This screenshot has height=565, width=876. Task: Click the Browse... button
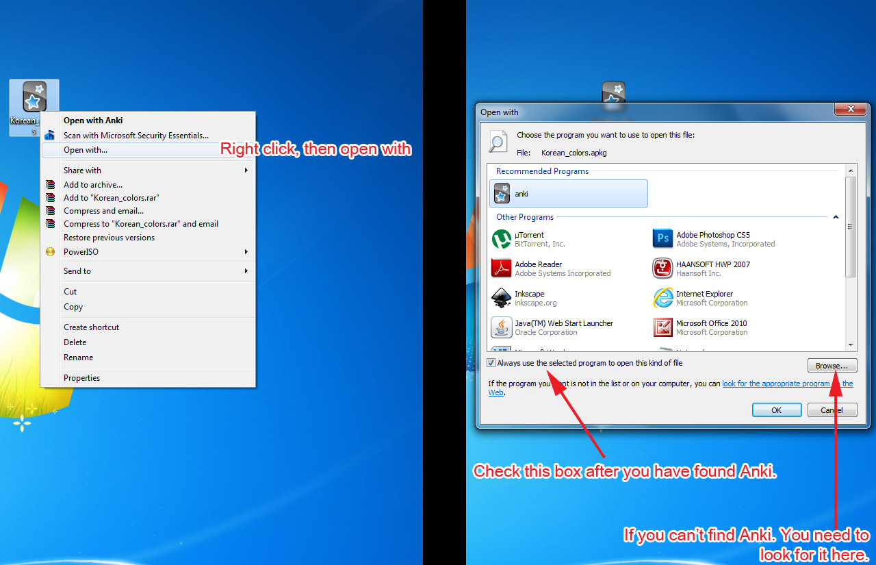pyautogui.click(x=832, y=366)
